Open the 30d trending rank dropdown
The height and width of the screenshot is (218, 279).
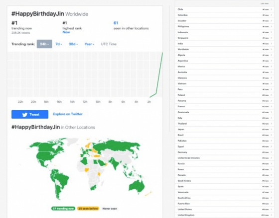[73, 44]
